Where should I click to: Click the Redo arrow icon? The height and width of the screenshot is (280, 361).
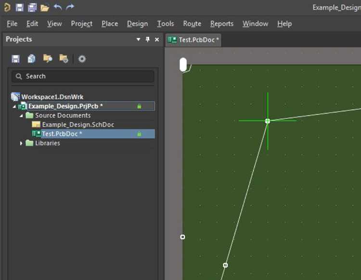[x=70, y=7]
